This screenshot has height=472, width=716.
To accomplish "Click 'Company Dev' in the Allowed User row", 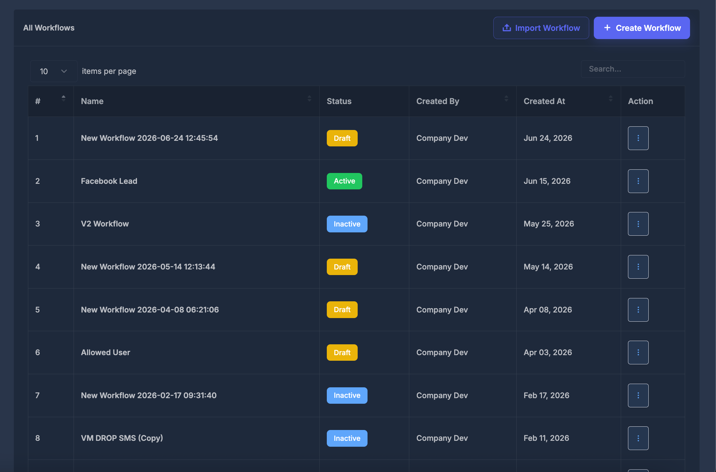I will tap(442, 353).
